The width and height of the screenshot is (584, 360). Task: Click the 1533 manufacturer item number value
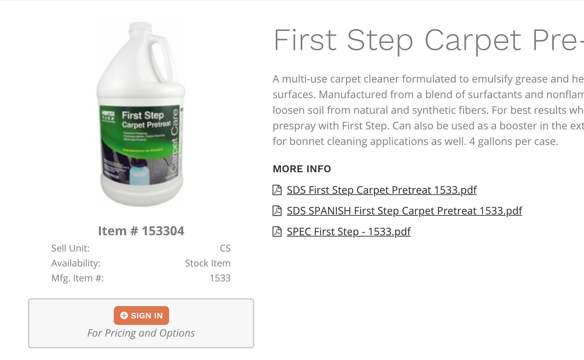coord(220,278)
